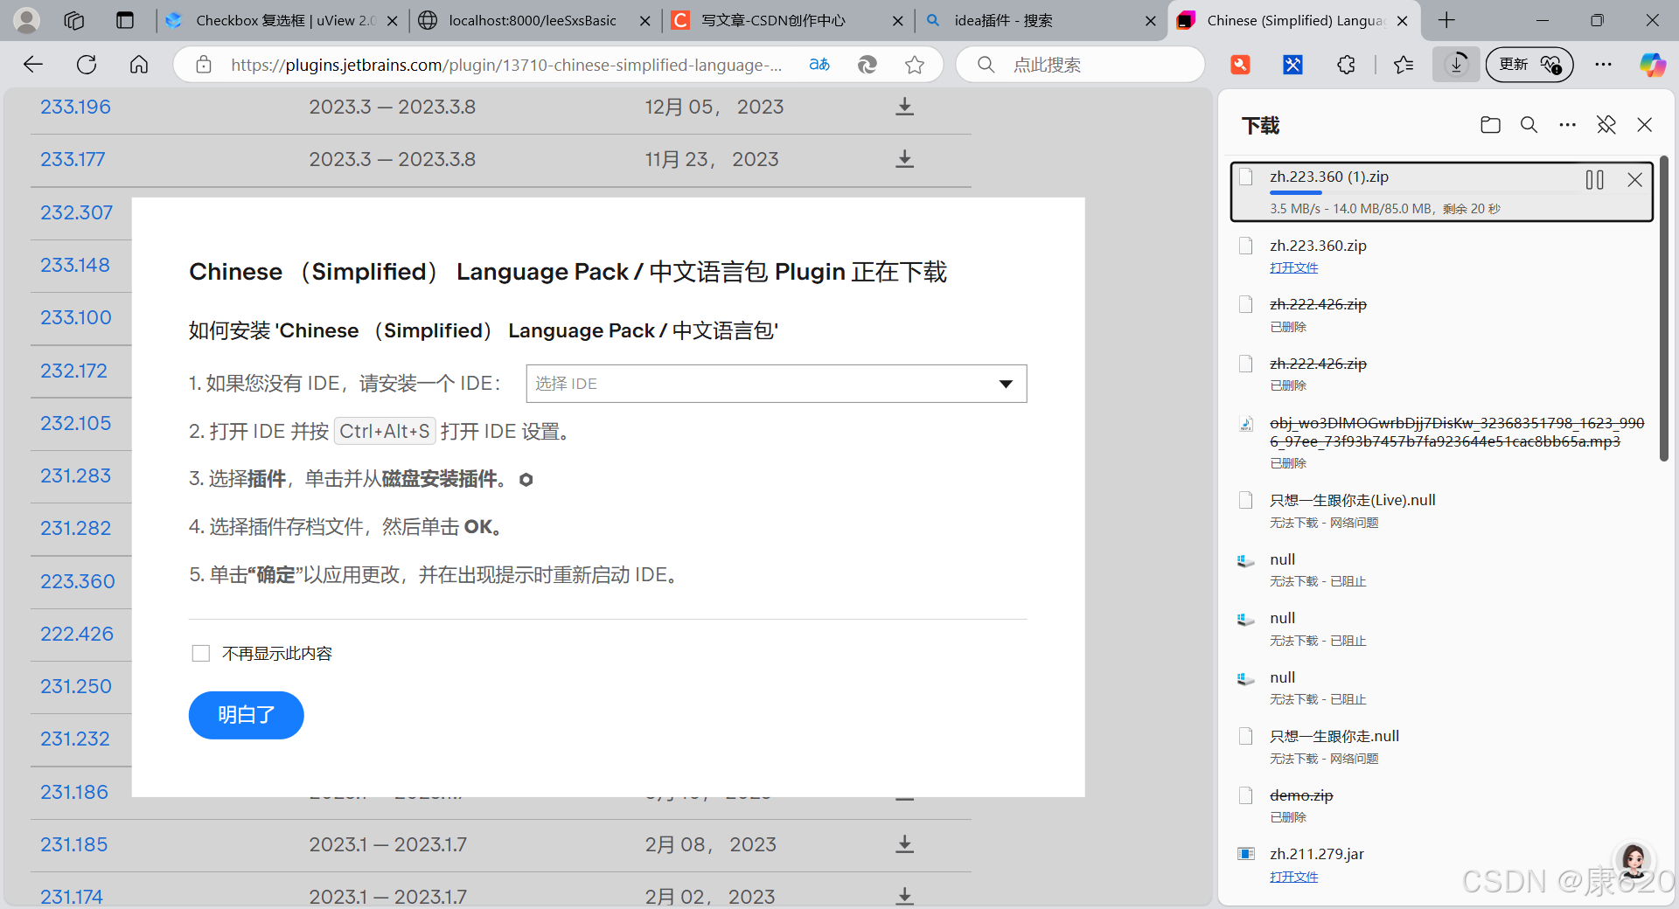This screenshot has width=1679, height=909.
Task: Select the 只想一生跟你走(Live).null download entry
Action: [x=1441, y=510]
